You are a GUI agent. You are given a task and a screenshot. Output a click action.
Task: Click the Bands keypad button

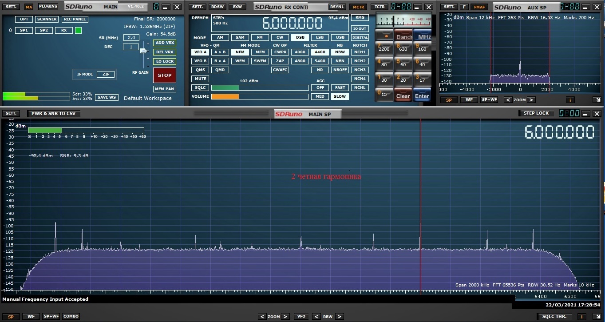click(403, 35)
